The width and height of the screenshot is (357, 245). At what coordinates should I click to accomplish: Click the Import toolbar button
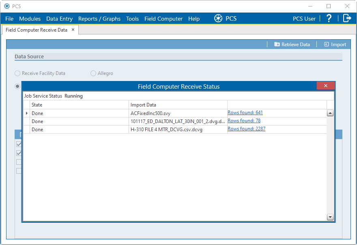(x=335, y=45)
